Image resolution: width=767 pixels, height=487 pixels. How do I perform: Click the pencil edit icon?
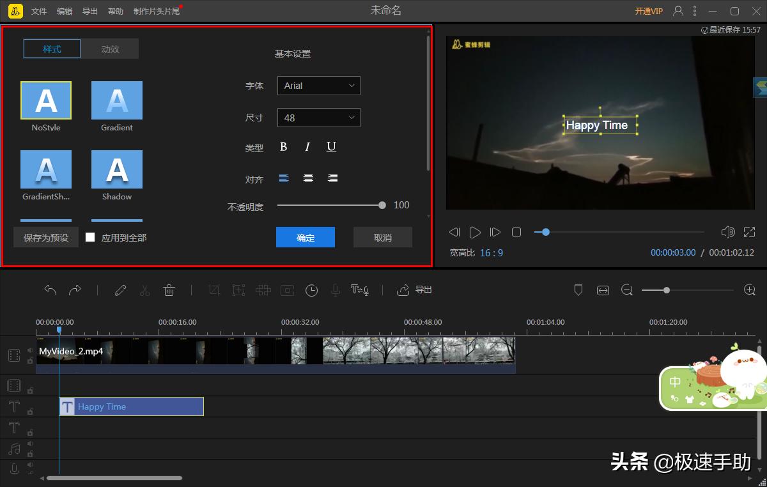click(120, 290)
